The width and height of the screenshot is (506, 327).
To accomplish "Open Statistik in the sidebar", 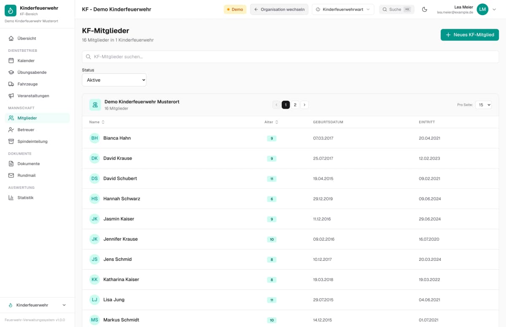I will [x=38, y=198].
